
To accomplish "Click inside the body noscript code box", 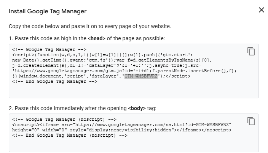I will point(134,133).
